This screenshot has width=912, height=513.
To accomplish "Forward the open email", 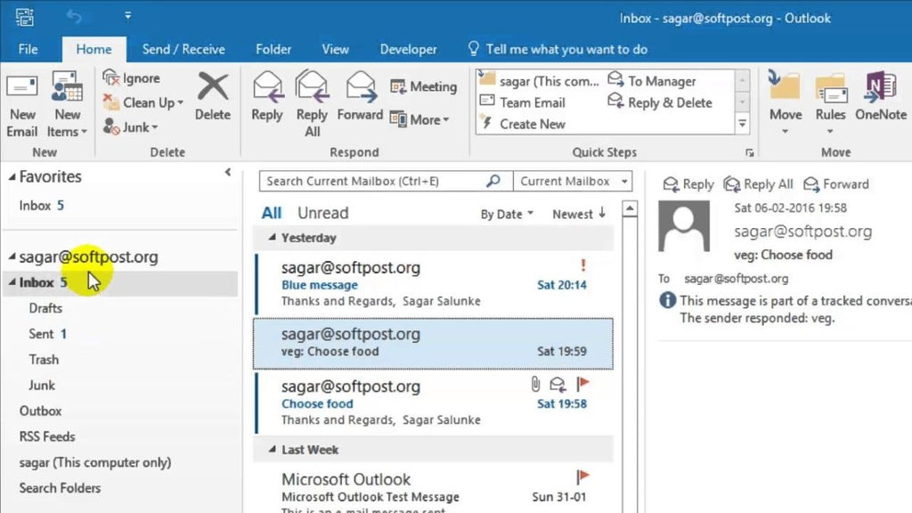I will [360, 98].
